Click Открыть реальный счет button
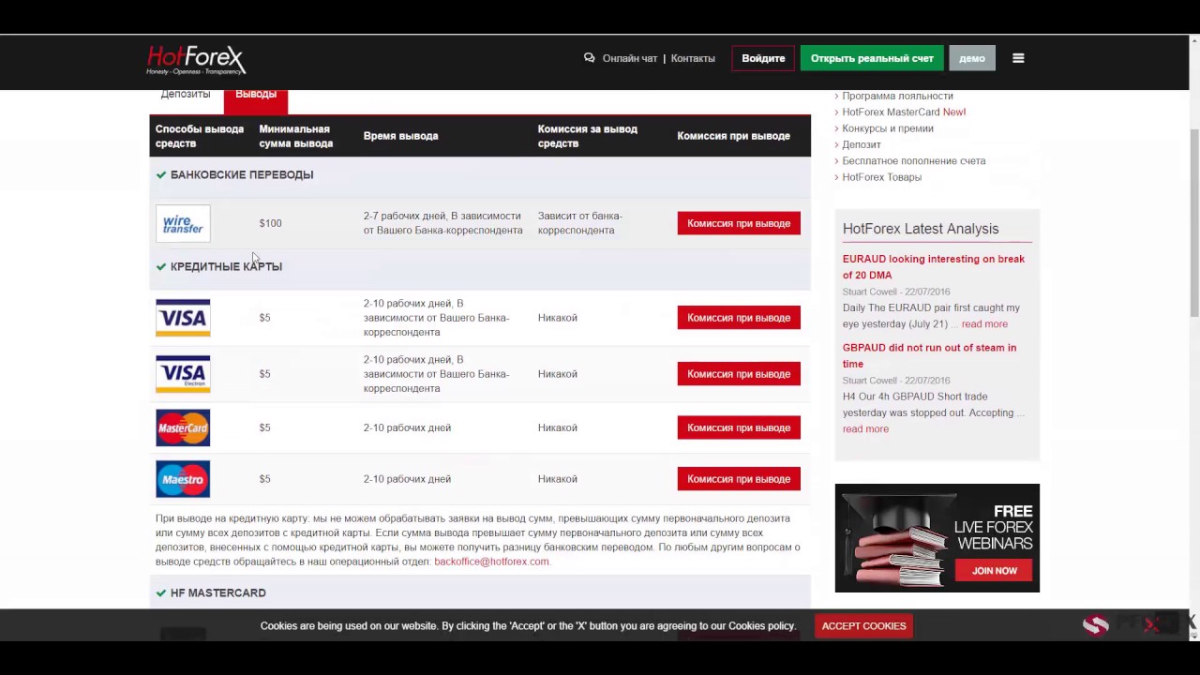 pos(872,58)
